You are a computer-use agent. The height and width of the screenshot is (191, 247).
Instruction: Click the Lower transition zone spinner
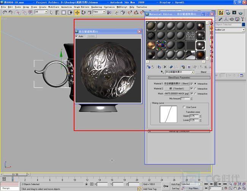coord(200,120)
